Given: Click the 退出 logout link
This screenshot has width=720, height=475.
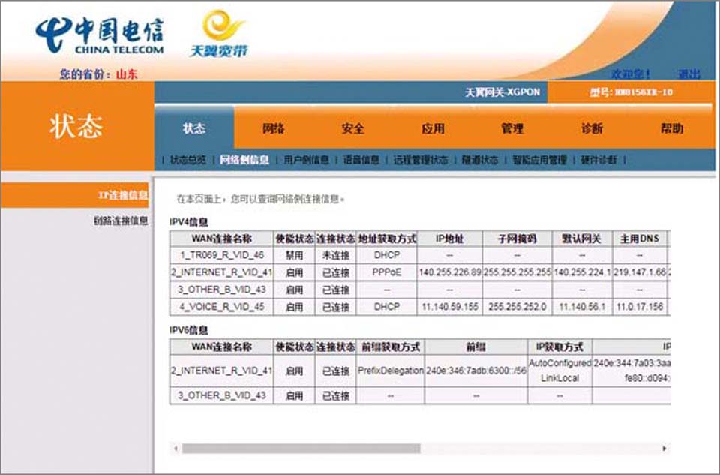Looking at the screenshot, I should [x=688, y=74].
